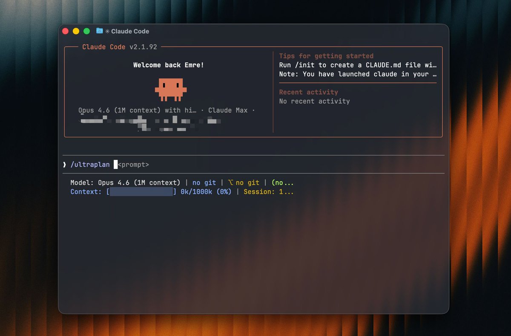The image size is (511, 336).
Task: Click the 'Session: 1...' status entry
Action: 269,192
